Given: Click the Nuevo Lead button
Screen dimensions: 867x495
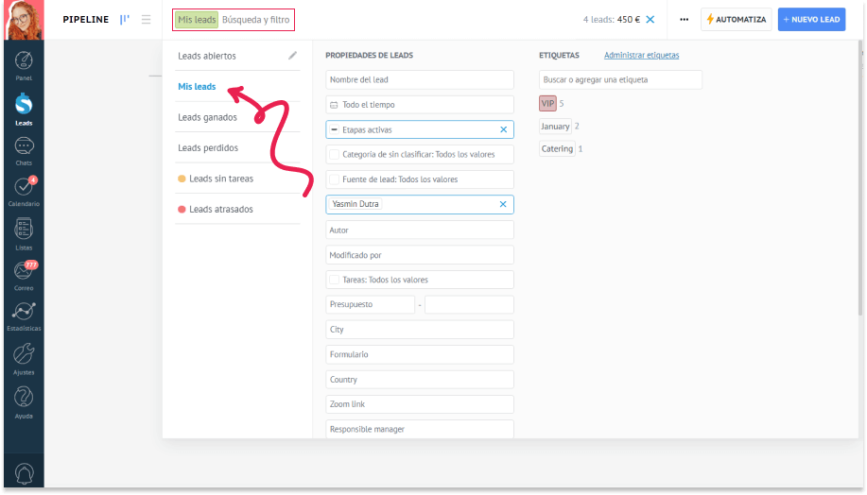Looking at the screenshot, I should 811,19.
